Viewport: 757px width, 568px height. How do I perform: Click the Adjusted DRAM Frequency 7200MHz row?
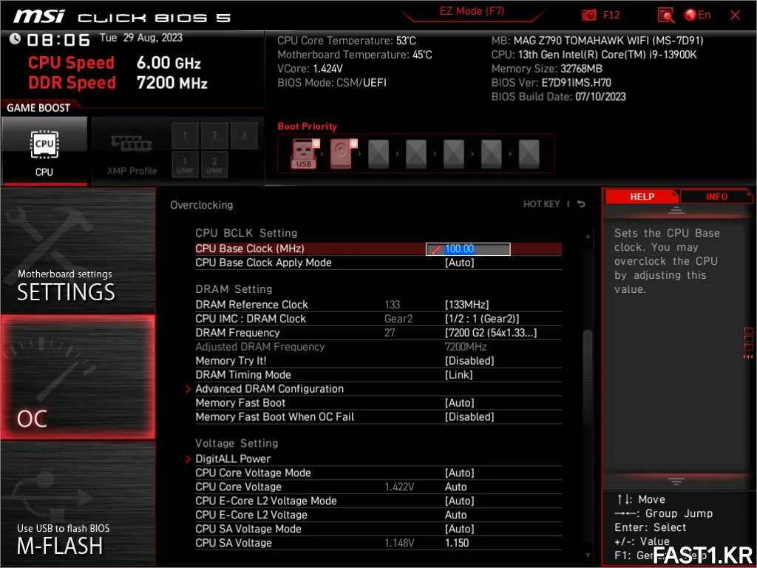click(x=378, y=347)
